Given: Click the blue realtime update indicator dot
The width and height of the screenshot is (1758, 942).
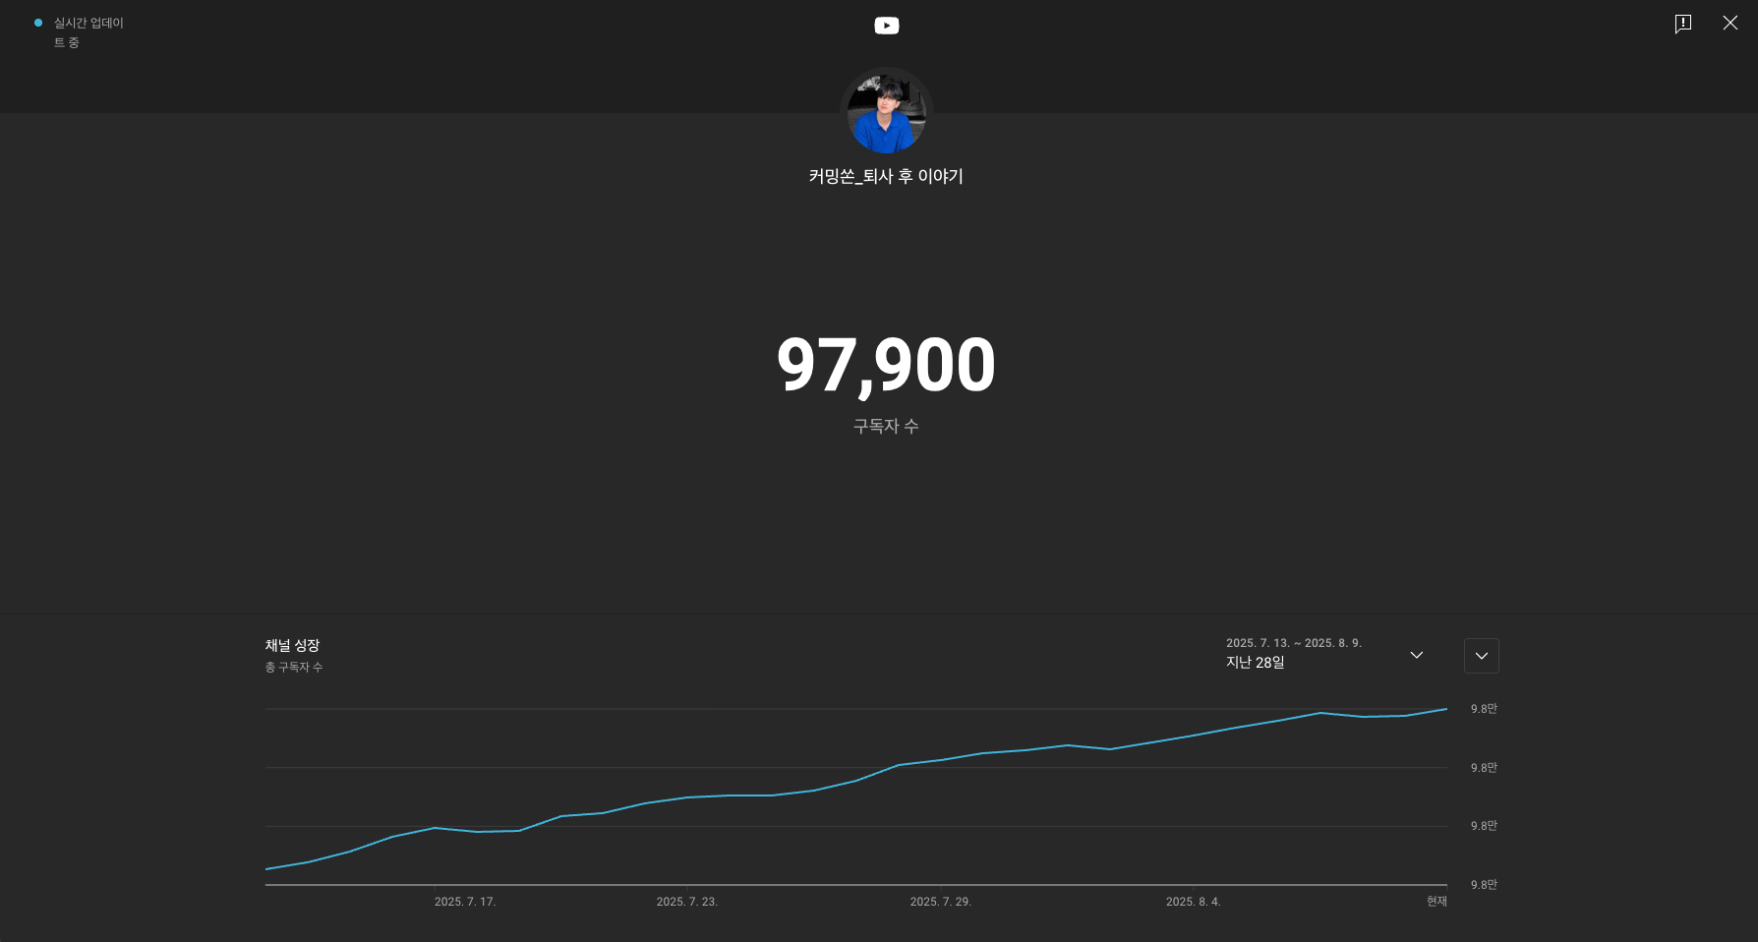Looking at the screenshot, I should click(x=38, y=23).
